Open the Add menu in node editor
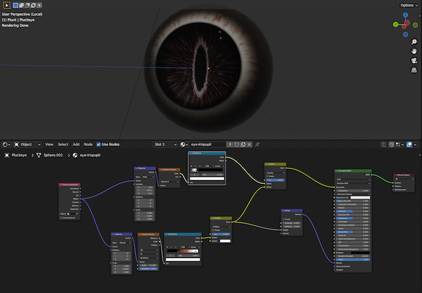Viewport: 422px width, 293px height. click(75, 144)
